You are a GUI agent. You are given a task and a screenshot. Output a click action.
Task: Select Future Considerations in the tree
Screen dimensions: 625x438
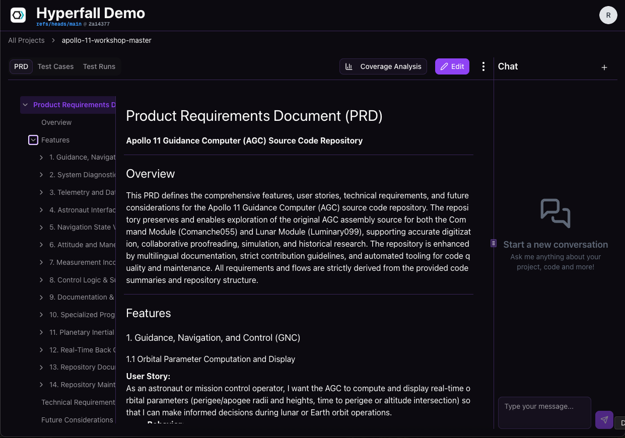point(77,420)
